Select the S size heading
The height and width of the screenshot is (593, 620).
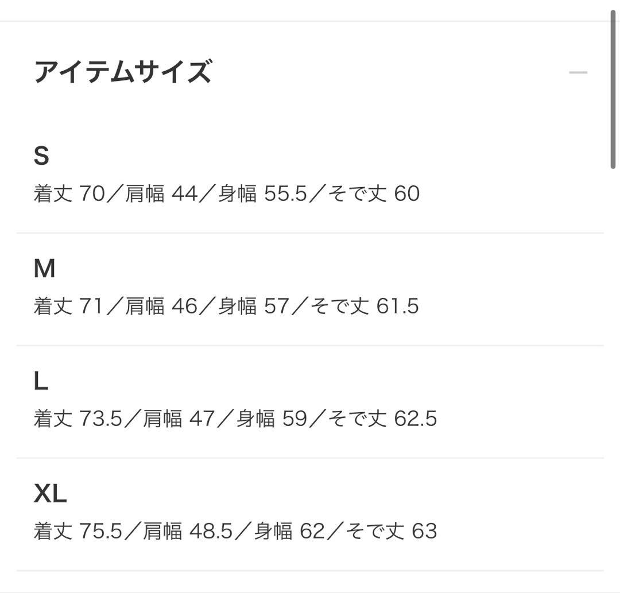[x=41, y=154]
